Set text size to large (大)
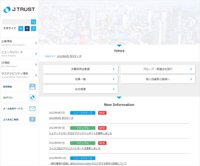 (33, 29)
